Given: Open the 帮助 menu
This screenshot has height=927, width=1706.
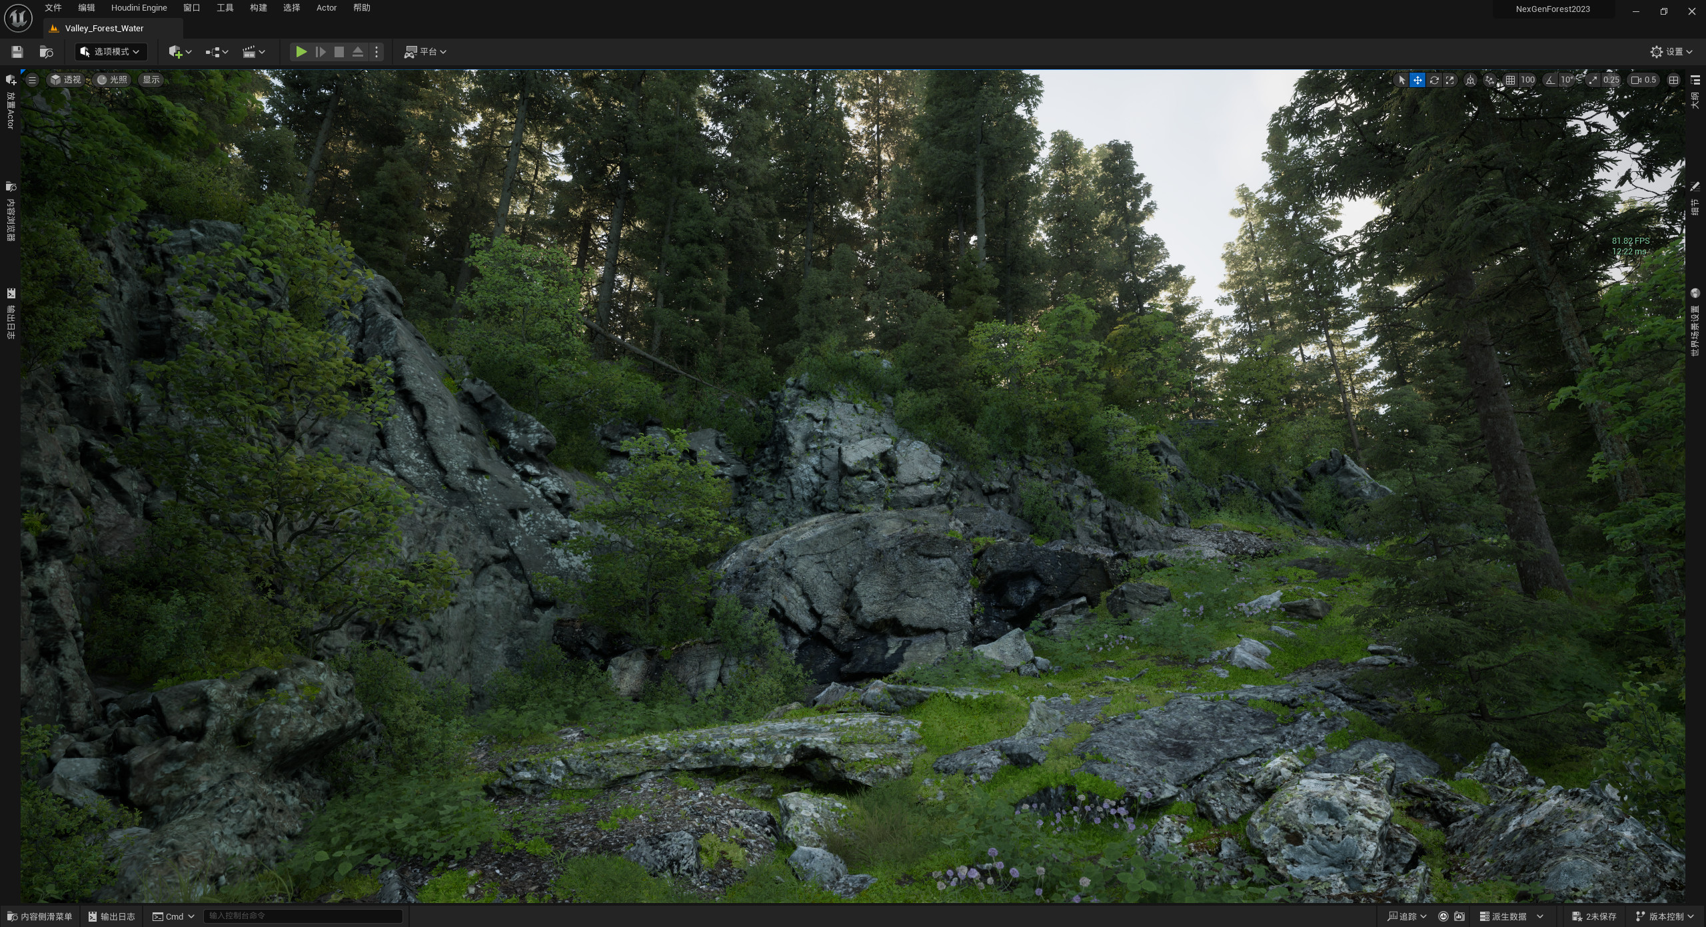Looking at the screenshot, I should click(362, 8).
